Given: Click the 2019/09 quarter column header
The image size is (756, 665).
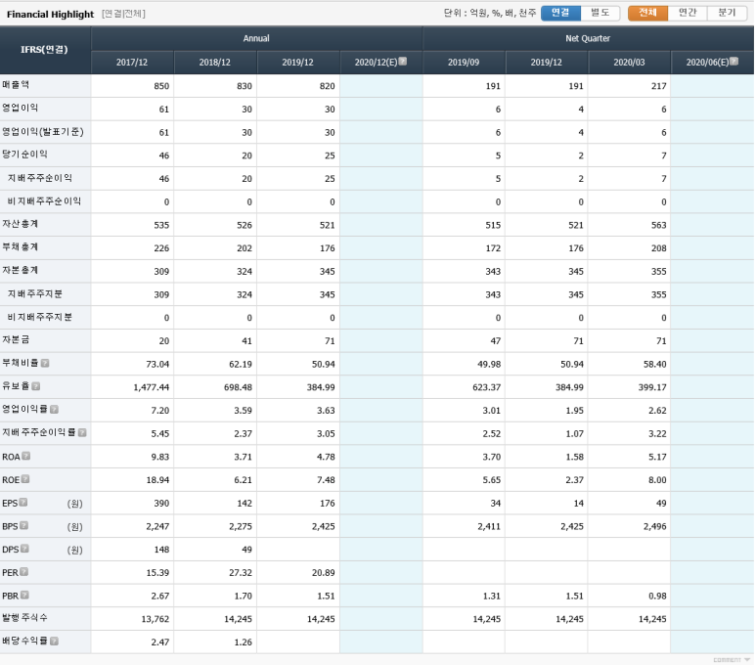Looking at the screenshot, I should point(464,63).
